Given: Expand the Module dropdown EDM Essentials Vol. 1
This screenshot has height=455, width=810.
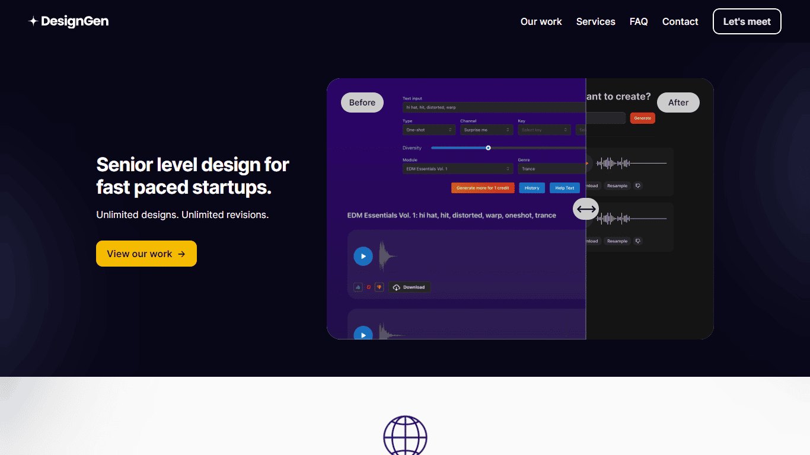Looking at the screenshot, I should click(458, 169).
